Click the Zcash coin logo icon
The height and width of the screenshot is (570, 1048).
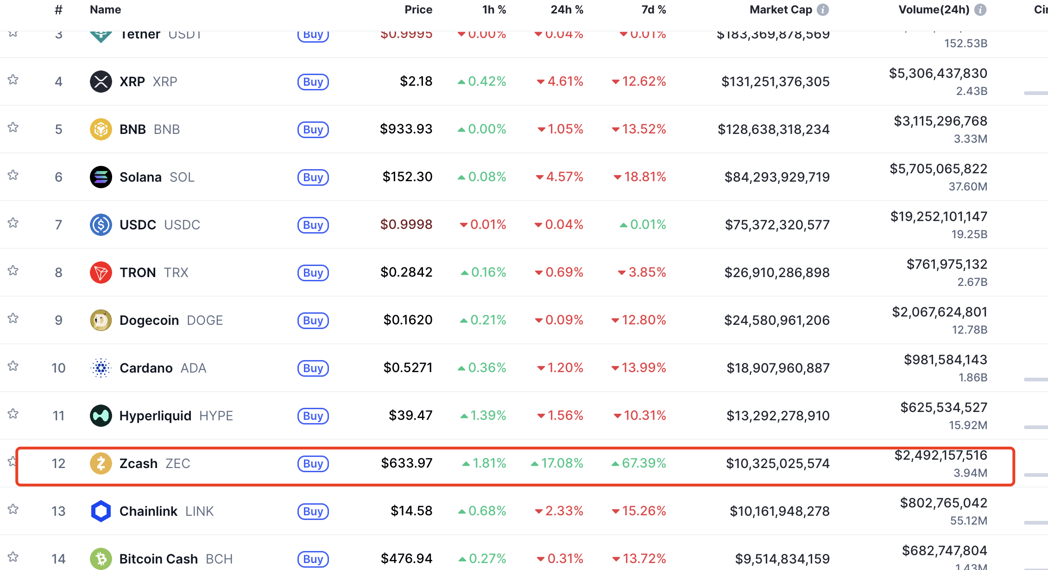coord(101,463)
